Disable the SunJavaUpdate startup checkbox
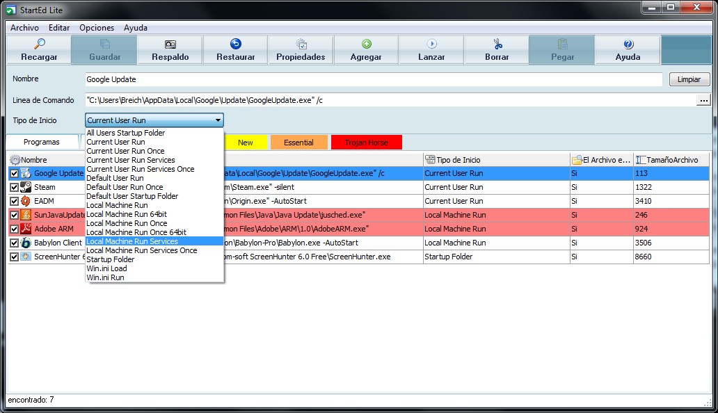The height and width of the screenshot is (413, 718). [14, 215]
